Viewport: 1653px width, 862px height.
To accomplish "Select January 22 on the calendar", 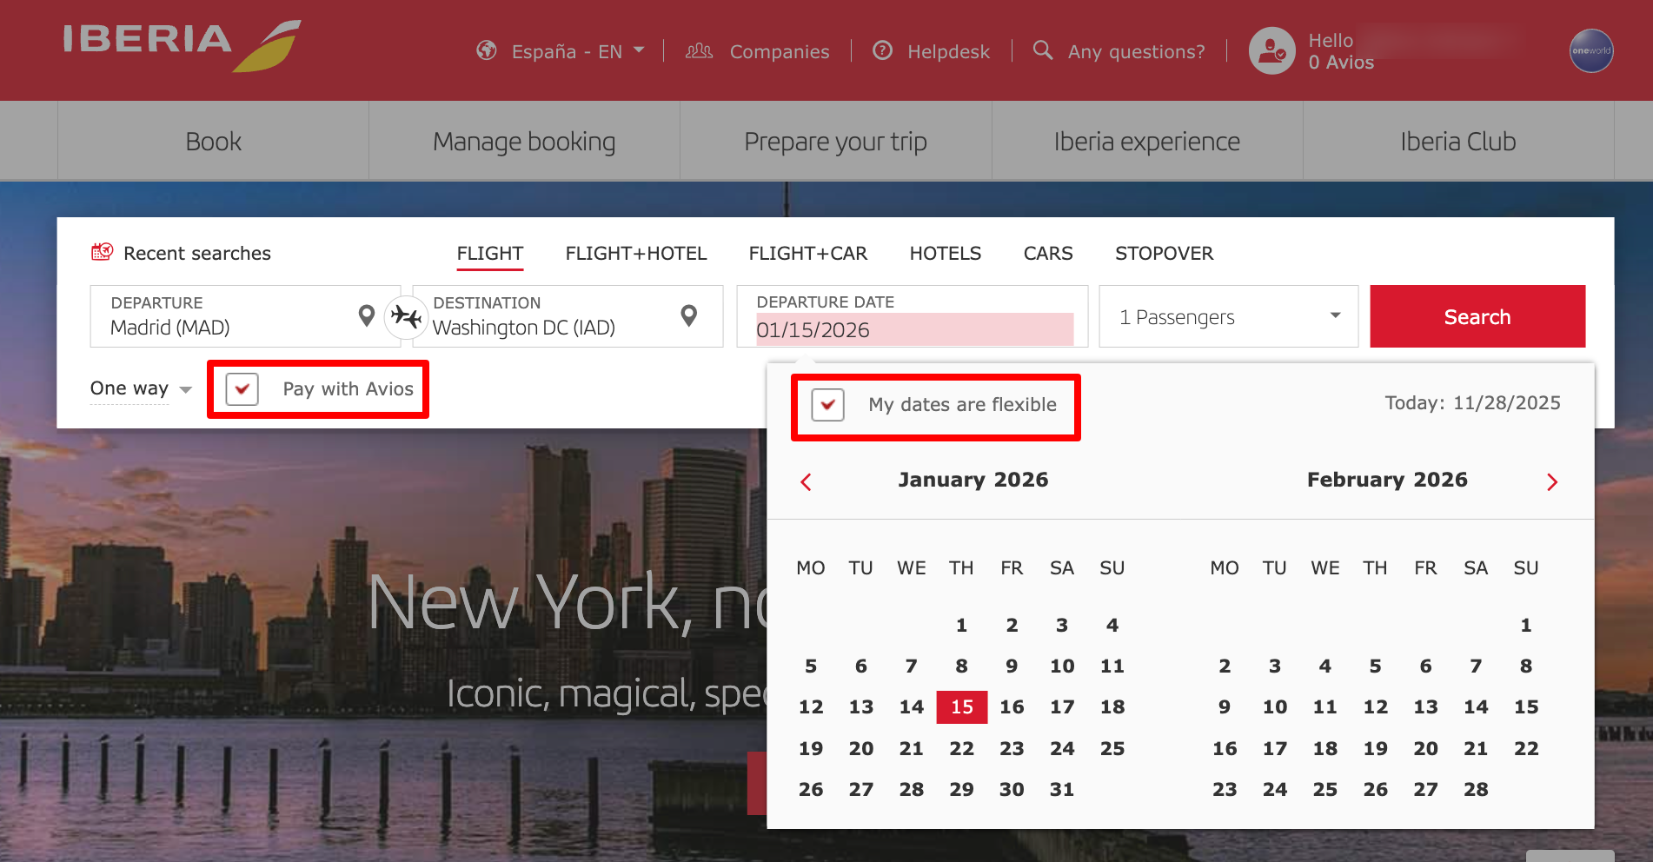I will click(961, 747).
